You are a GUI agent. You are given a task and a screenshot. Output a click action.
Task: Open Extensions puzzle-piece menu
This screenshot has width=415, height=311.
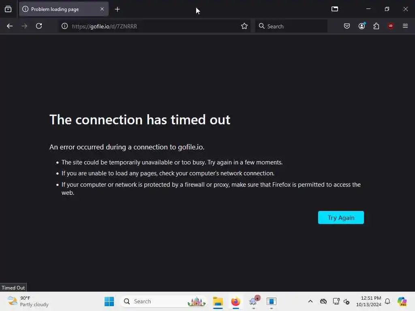(x=376, y=26)
